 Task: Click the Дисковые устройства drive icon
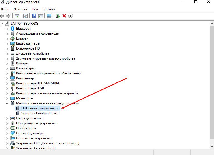13,54
